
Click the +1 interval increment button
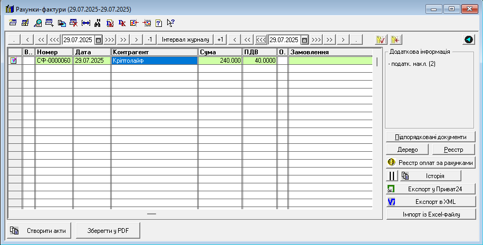(x=220, y=40)
